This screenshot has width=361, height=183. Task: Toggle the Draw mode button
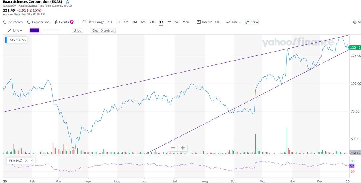(252, 22)
